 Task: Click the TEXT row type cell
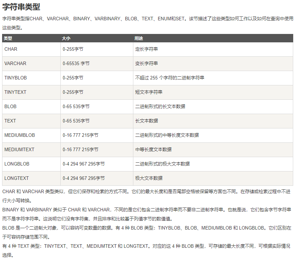click(10, 121)
